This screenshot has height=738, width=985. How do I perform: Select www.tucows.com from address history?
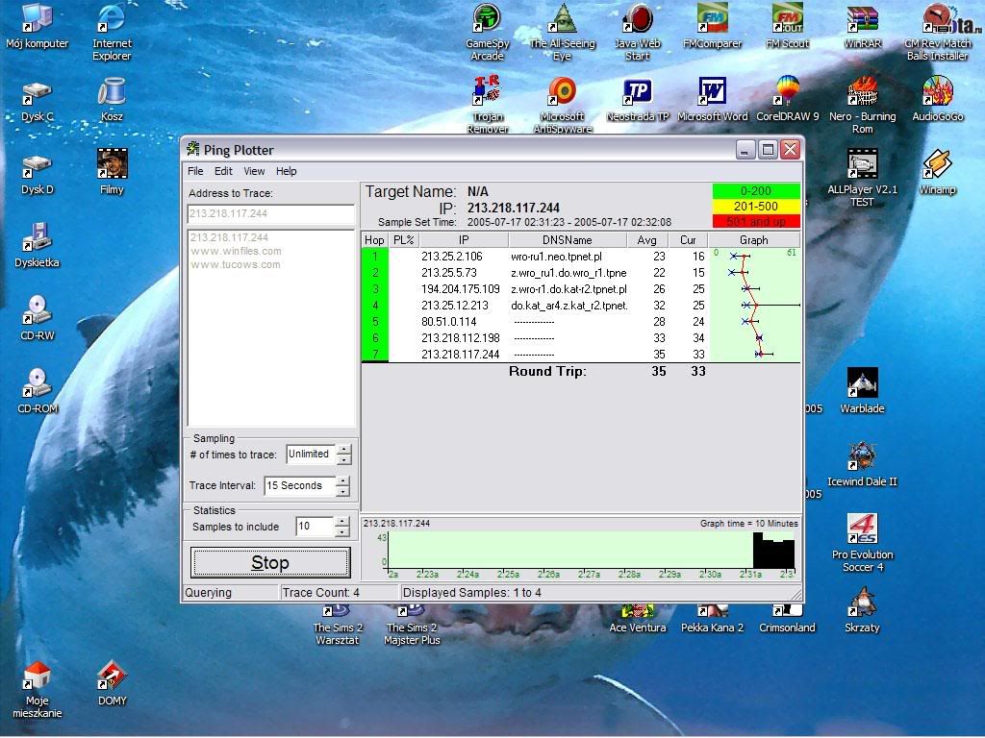(236, 264)
